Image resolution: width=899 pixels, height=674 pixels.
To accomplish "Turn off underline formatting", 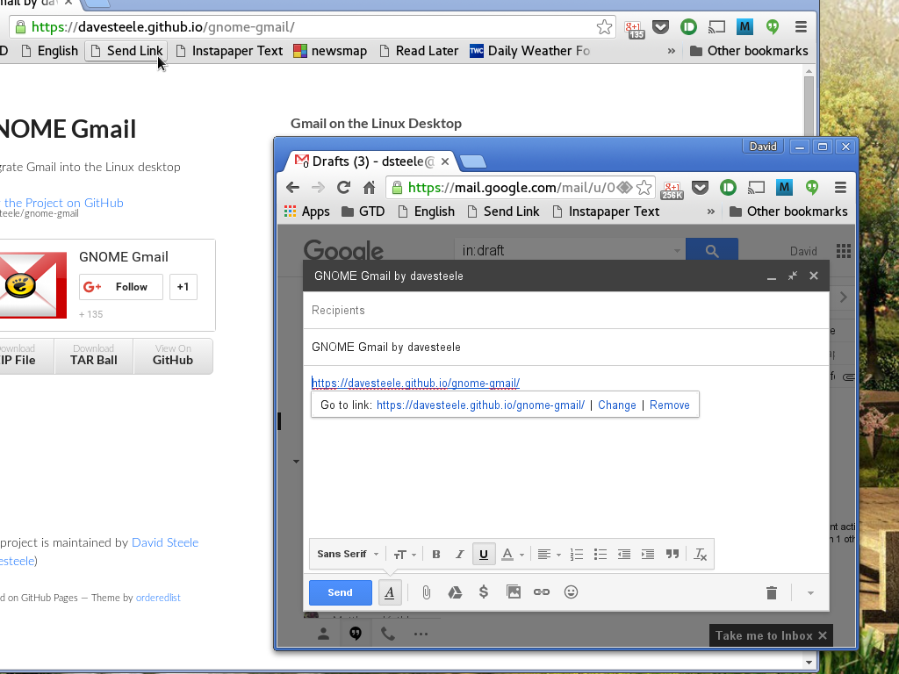I will (483, 554).
